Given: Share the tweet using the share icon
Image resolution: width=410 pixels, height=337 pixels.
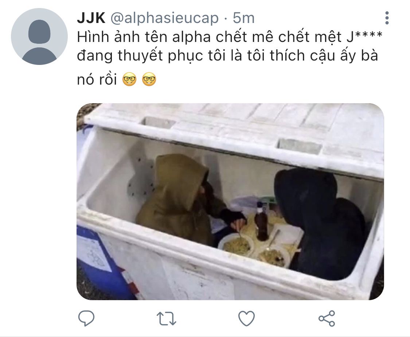Looking at the screenshot, I should coord(327,318).
